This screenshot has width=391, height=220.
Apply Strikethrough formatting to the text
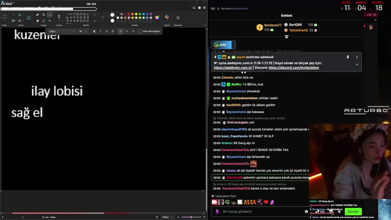point(113,31)
